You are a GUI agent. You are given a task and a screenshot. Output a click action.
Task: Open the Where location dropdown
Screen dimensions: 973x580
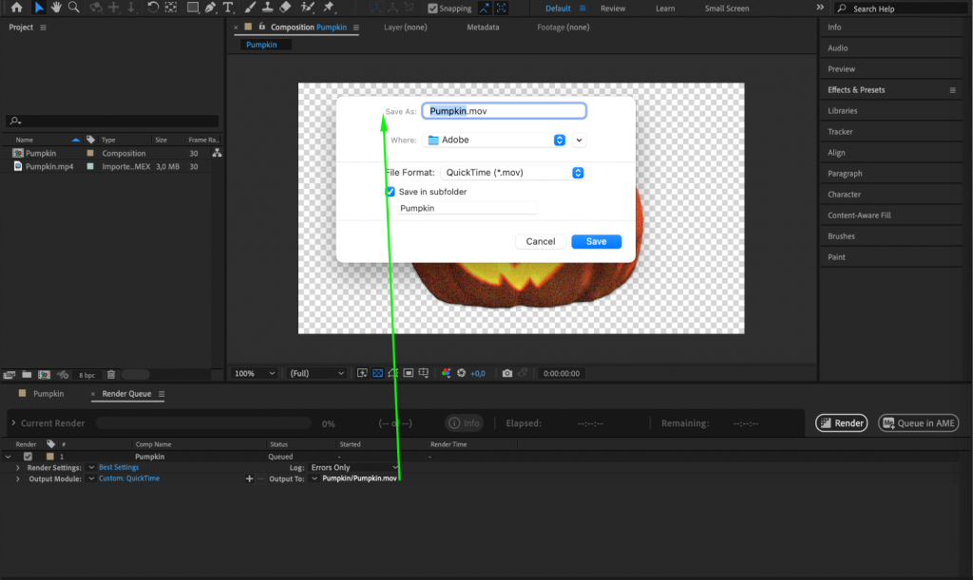(559, 140)
